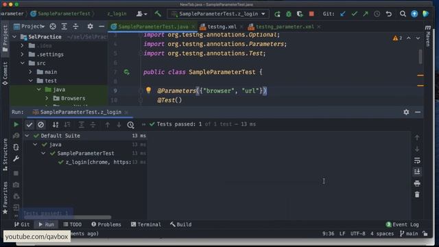The height and width of the screenshot is (247, 439).
Task: Click the yellow lightbulb intention icon
Action: [148, 90]
